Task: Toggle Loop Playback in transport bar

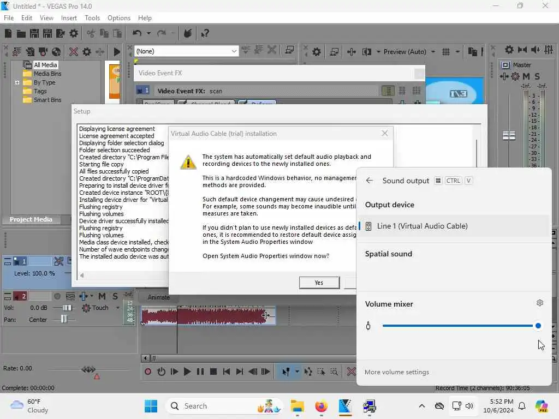Action: click(x=161, y=372)
